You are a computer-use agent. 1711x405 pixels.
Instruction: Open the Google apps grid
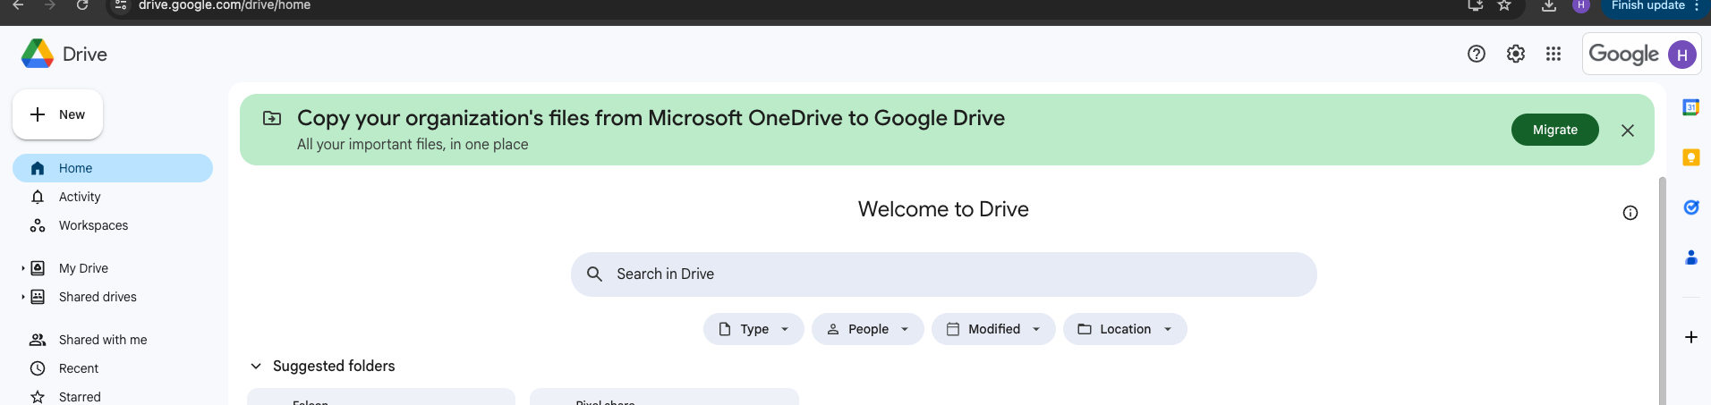tap(1554, 54)
